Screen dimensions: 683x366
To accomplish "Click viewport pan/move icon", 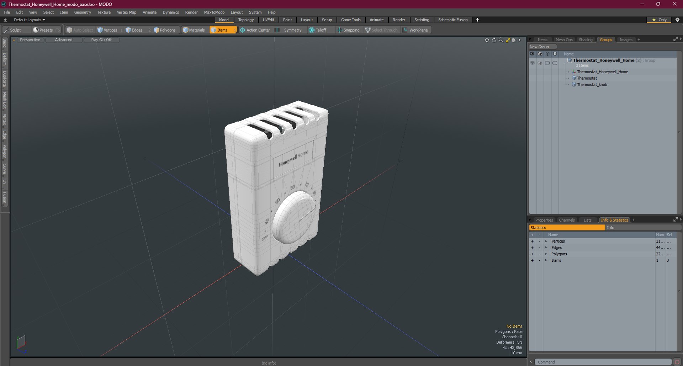I will click(487, 40).
